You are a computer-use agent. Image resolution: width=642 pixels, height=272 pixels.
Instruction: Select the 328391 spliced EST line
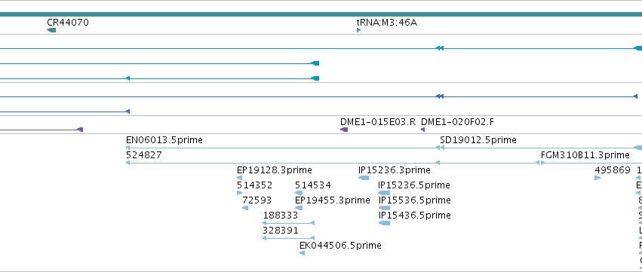(x=288, y=238)
